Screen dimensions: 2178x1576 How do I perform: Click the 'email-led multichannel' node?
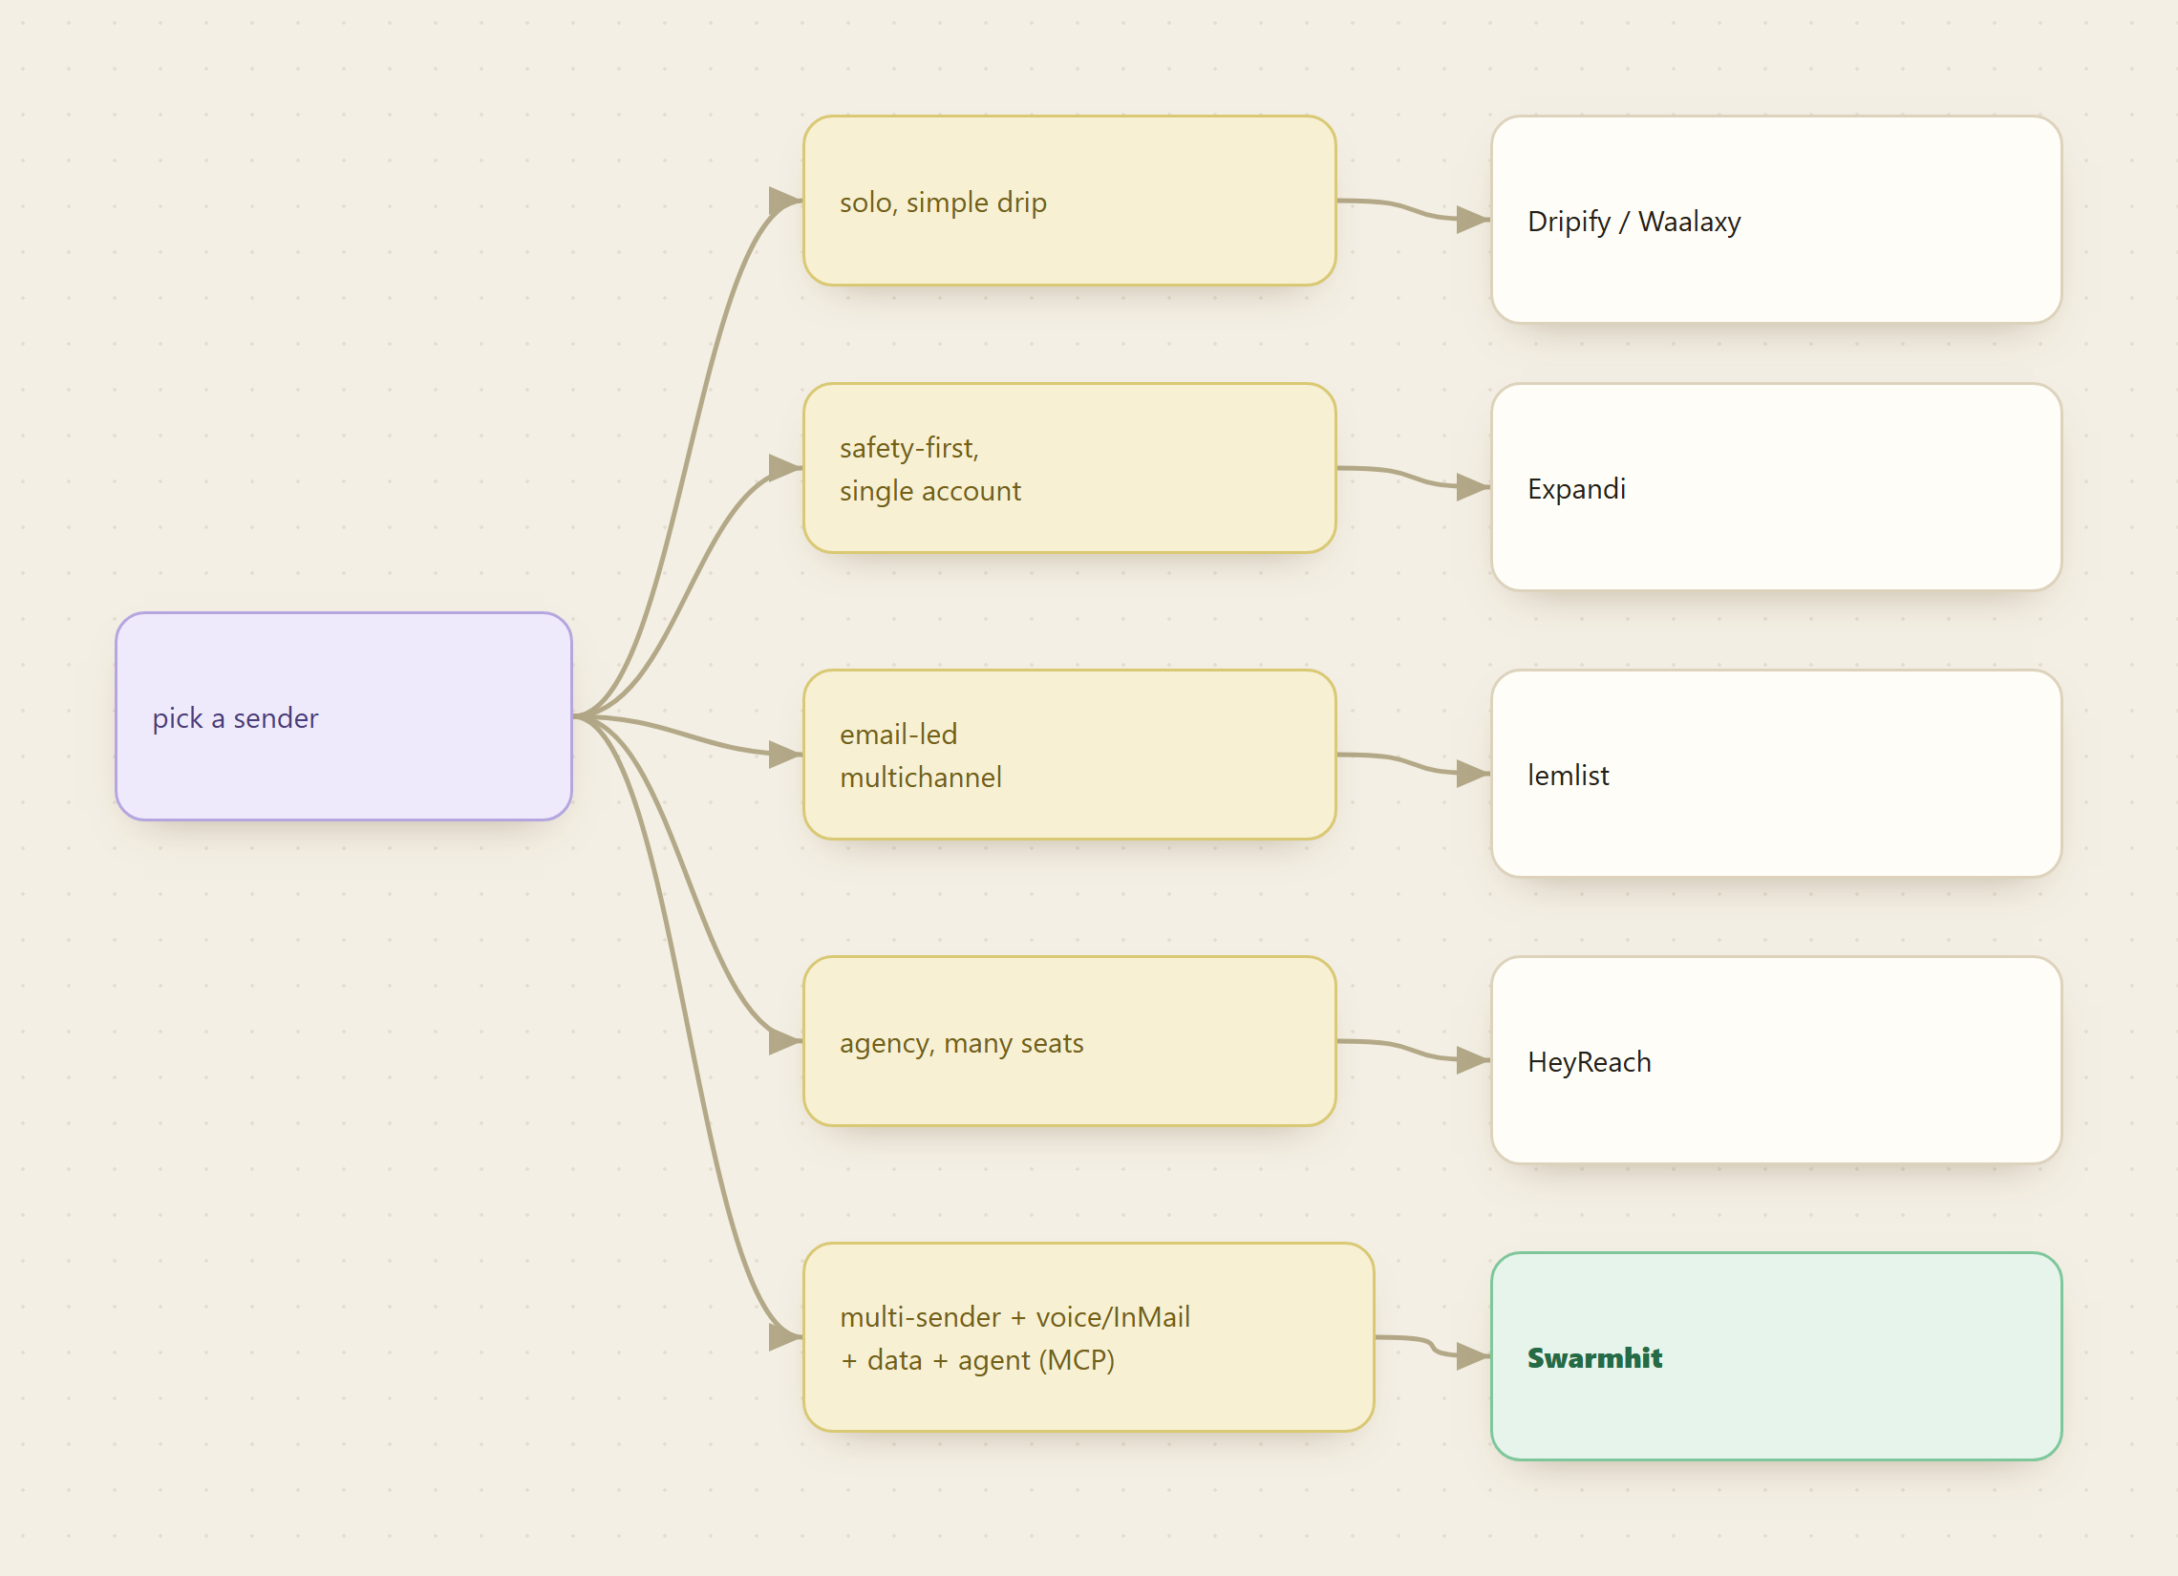tap(1069, 755)
